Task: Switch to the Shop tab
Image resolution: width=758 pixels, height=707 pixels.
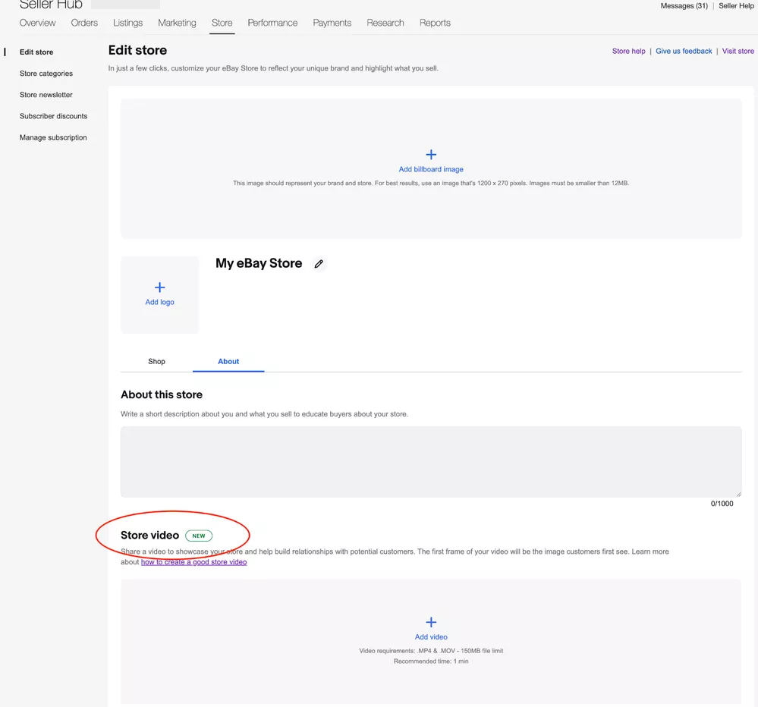Action: pos(156,362)
